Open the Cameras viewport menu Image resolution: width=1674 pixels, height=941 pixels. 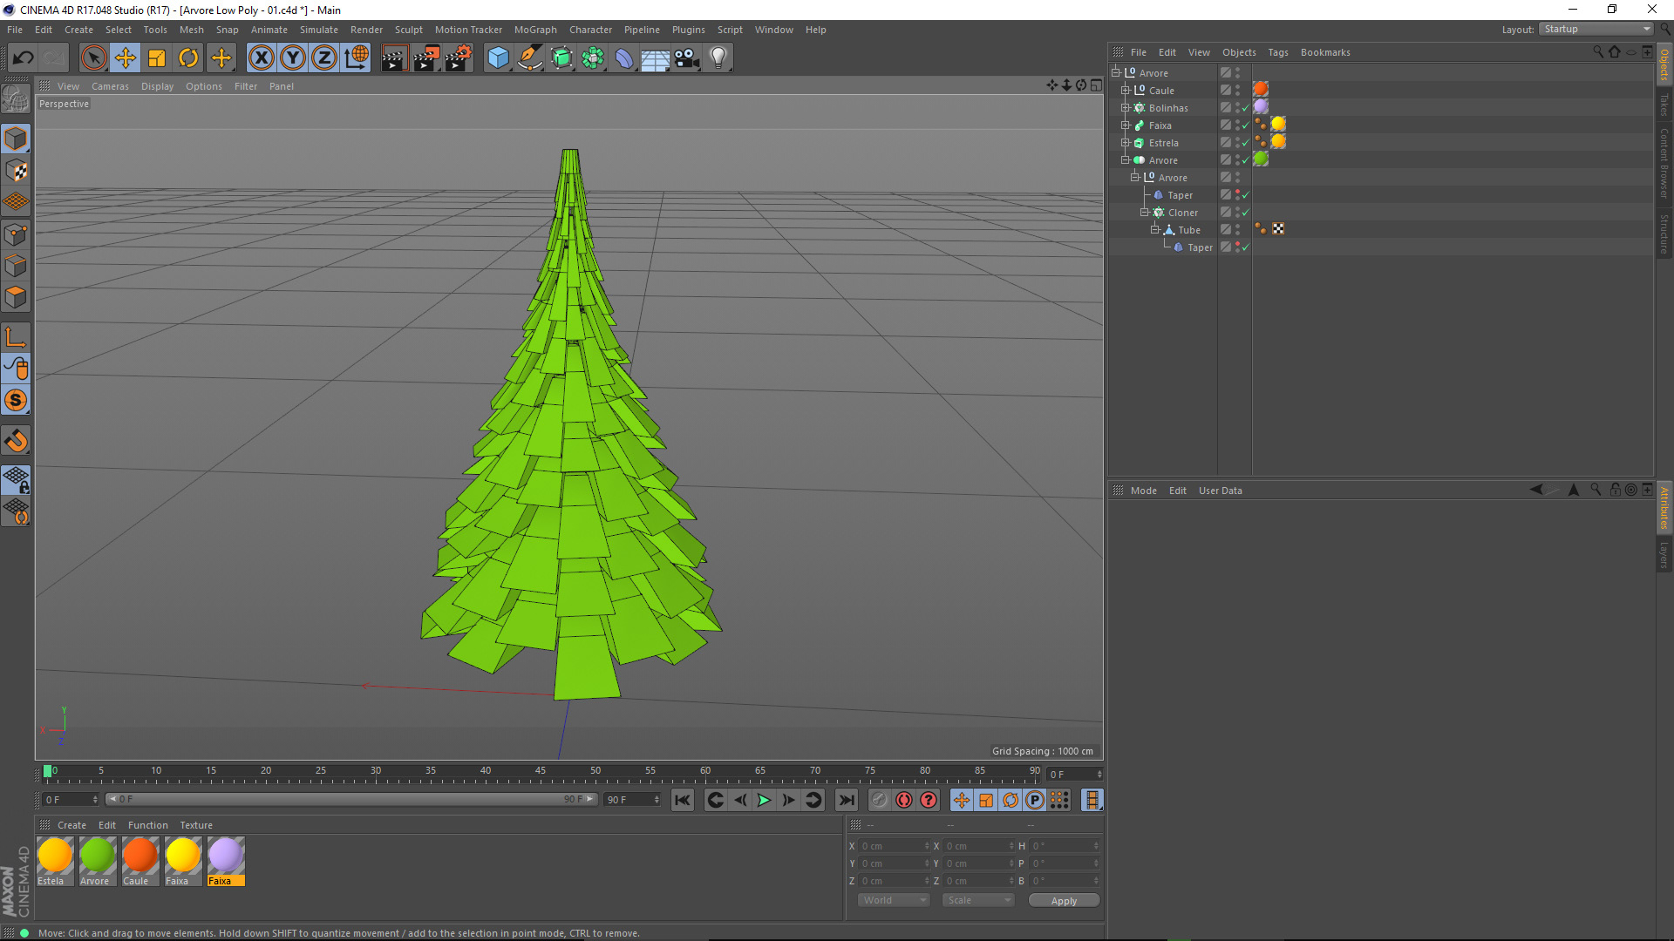[110, 86]
